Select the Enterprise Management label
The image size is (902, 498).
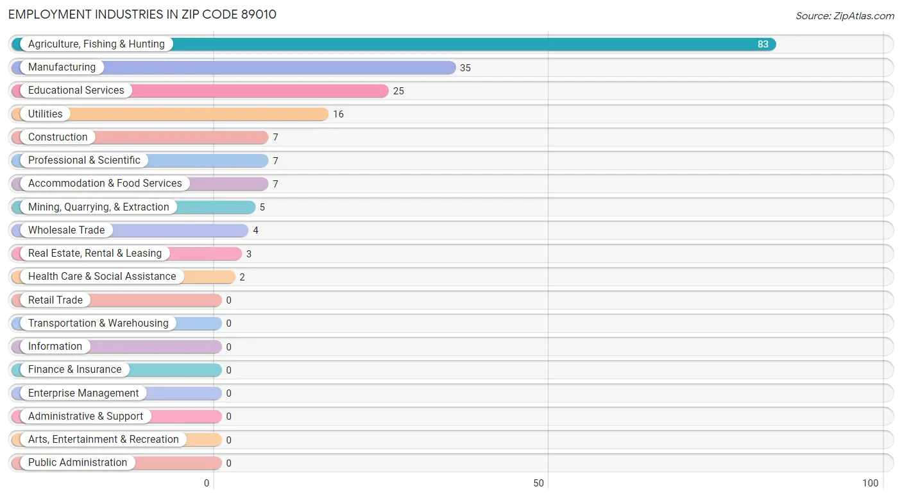83,393
